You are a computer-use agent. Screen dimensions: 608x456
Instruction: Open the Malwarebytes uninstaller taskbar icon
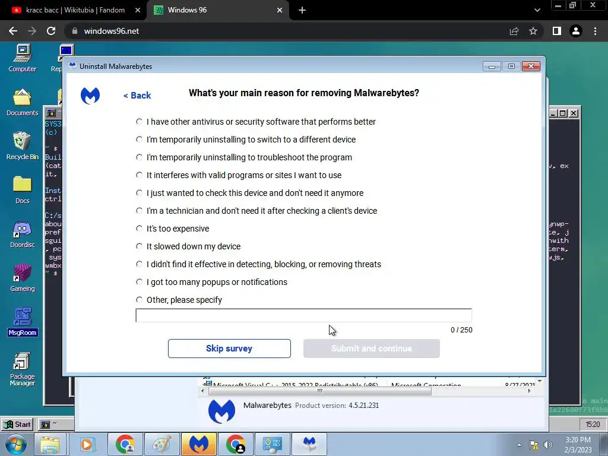309,444
